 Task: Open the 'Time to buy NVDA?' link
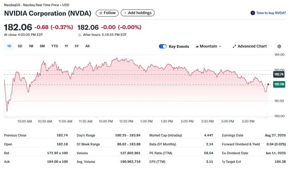pyautogui.click(x=271, y=13)
